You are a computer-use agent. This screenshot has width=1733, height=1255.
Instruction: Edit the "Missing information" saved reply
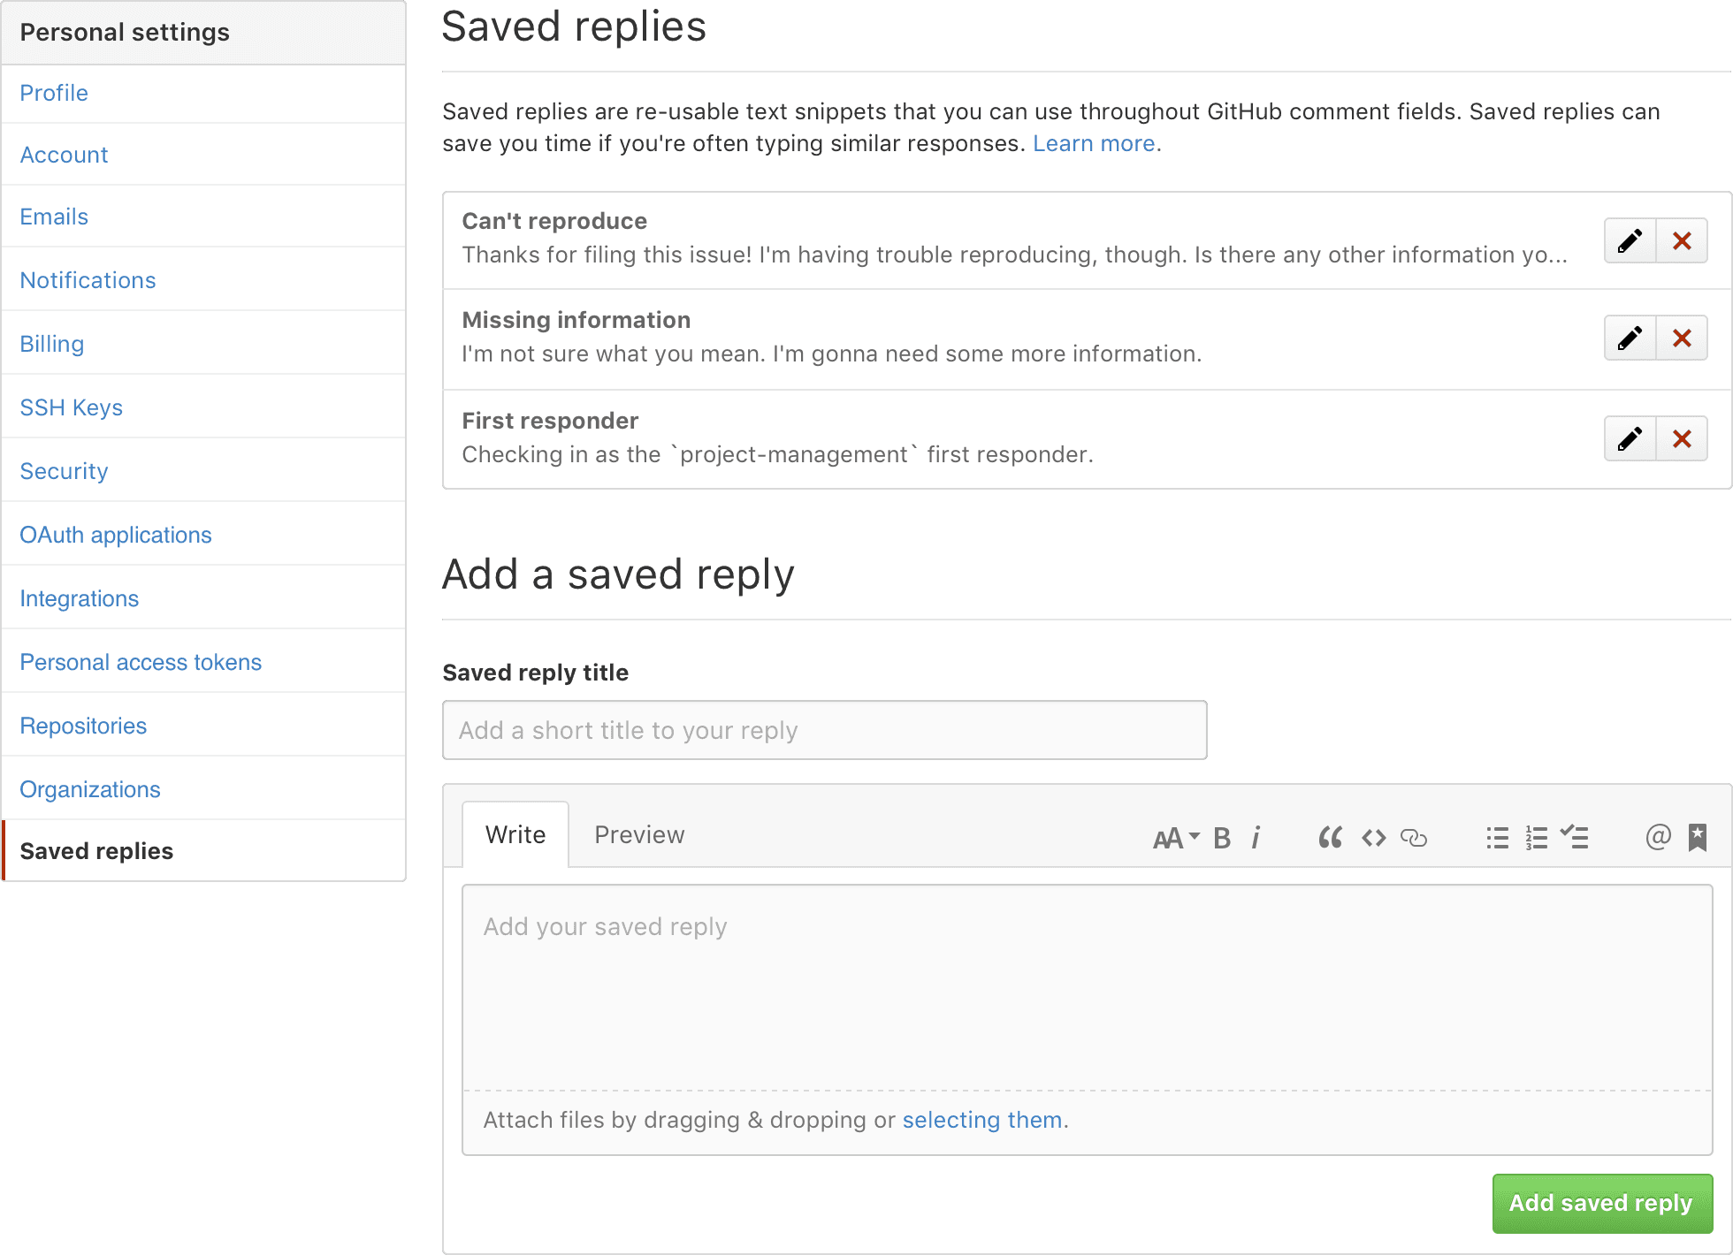(1629, 338)
